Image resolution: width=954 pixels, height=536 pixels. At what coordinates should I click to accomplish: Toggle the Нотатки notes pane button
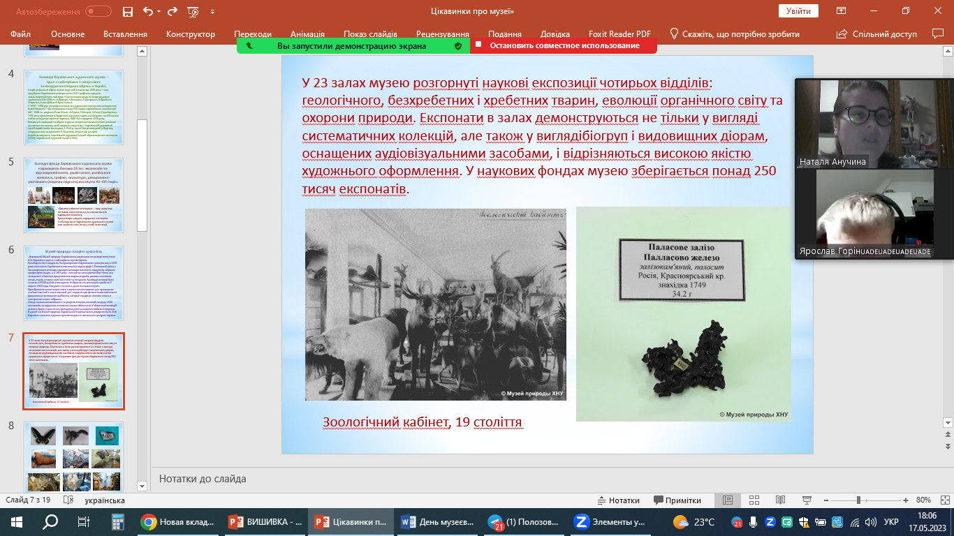(x=619, y=500)
